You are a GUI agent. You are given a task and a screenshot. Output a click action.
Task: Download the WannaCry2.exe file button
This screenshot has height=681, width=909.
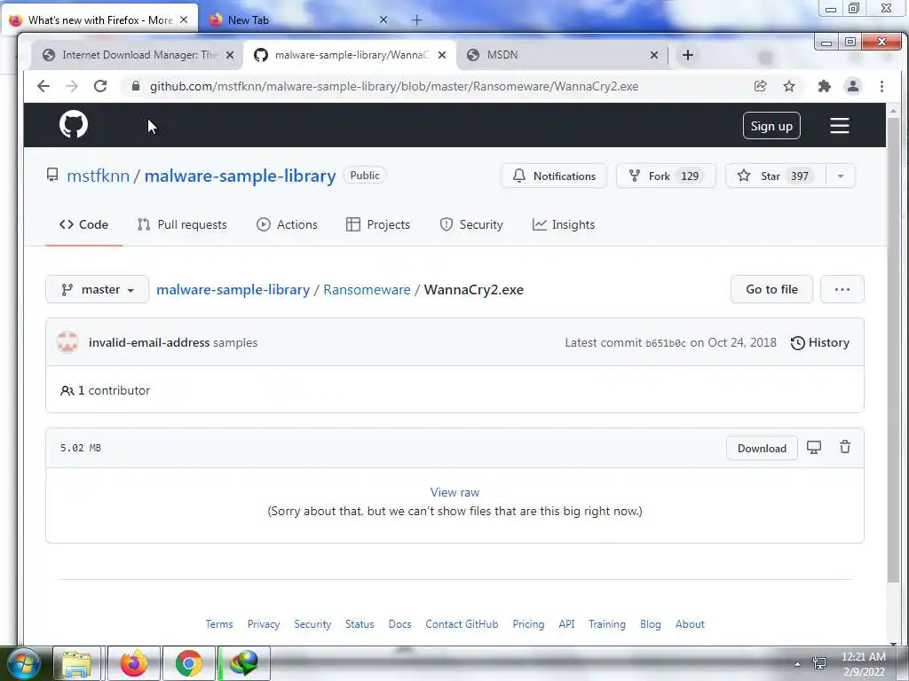click(x=762, y=448)
